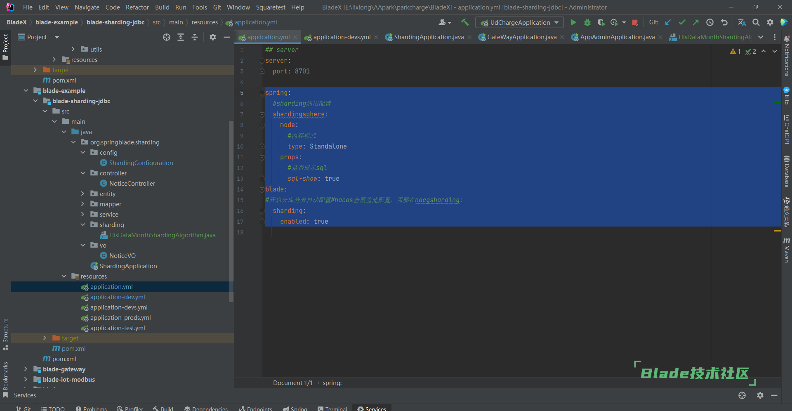Viewport: 792px width, 411px height.
Task: Open Bookmarks tool window
Action: click(5, 380)
